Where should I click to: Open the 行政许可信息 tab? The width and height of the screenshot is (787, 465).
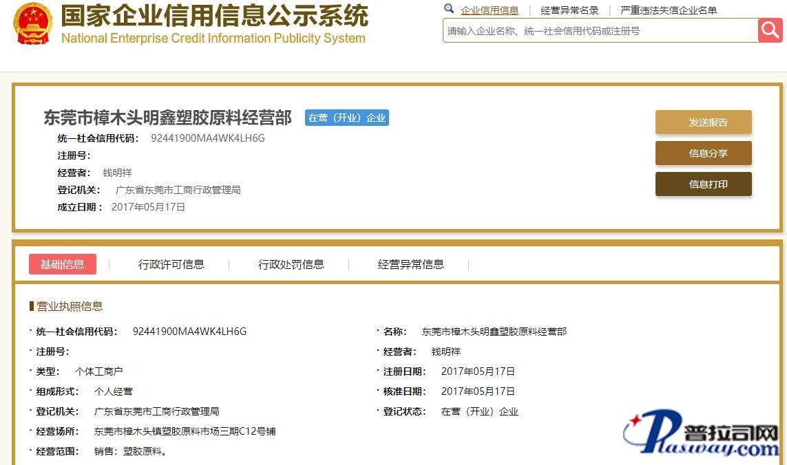click(171, 264)
